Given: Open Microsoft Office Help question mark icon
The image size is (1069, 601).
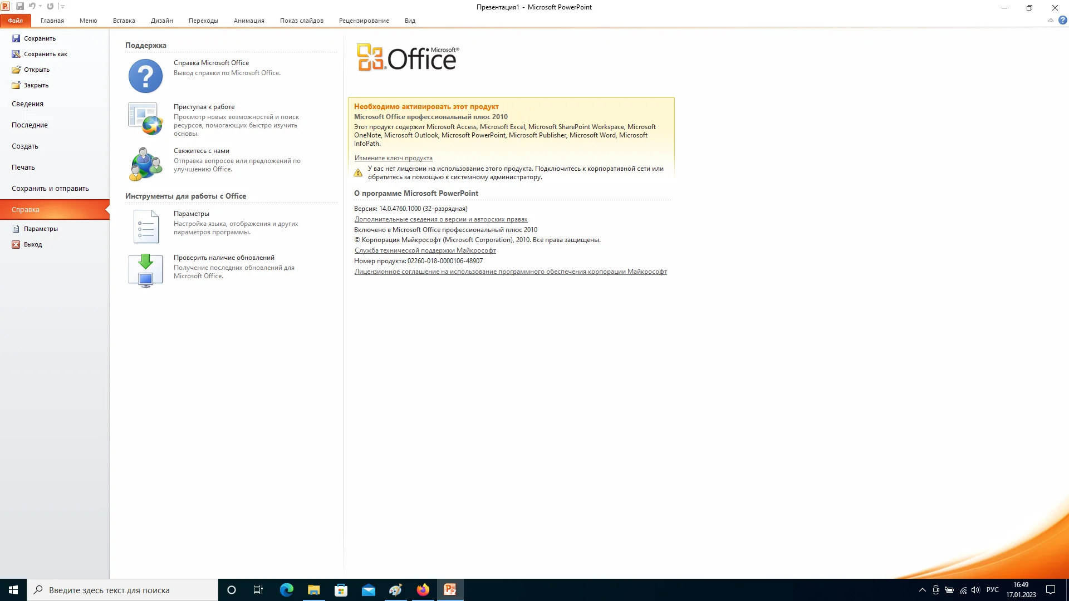Looking at the screenshot, I should coord(145,76).
